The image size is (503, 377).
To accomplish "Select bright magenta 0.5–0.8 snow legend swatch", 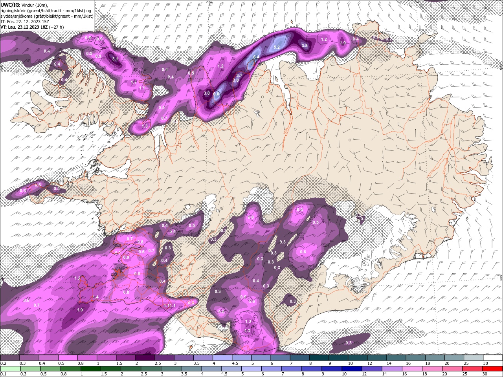I will tap(68, 358).
